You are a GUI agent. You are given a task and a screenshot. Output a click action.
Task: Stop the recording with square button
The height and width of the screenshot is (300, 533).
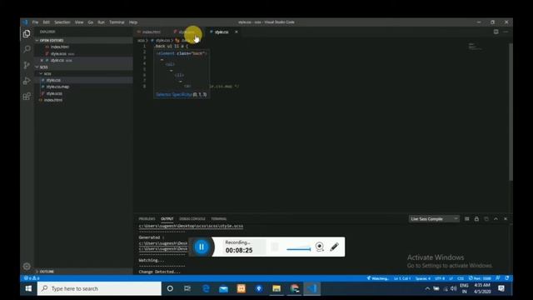275,247
